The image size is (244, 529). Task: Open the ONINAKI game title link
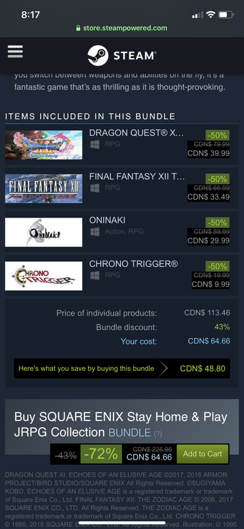pos(107,220)
